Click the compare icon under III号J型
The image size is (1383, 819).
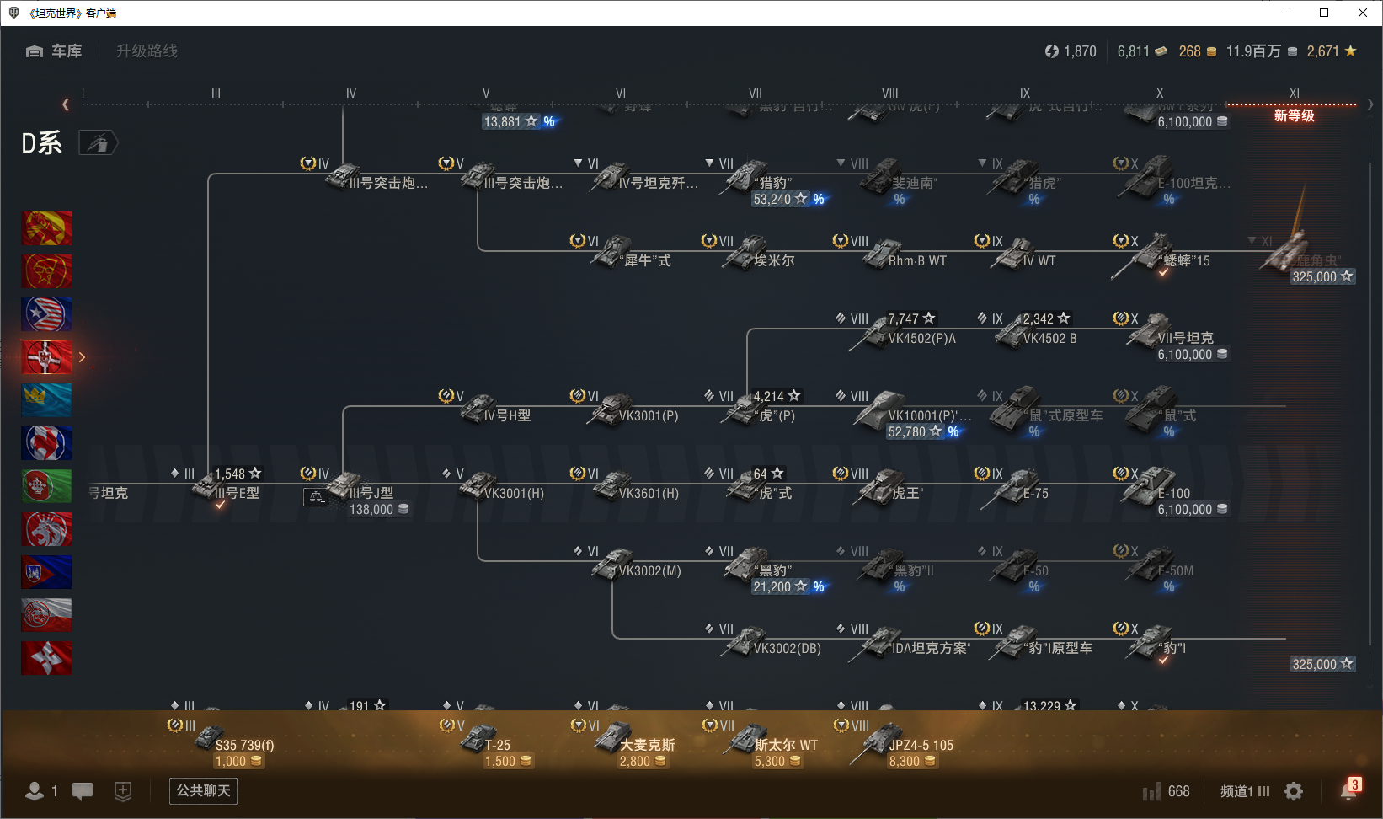point(316,497)
